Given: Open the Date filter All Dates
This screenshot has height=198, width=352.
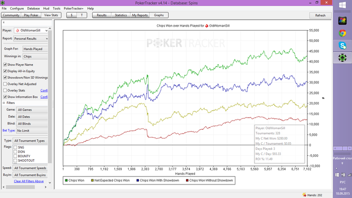Looking at the screenshot, I should pos(32,117).
